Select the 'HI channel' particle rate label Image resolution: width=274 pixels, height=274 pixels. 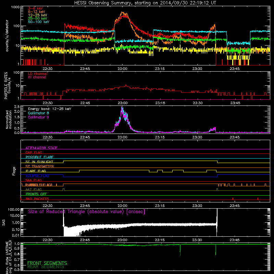tap(37, 77)
